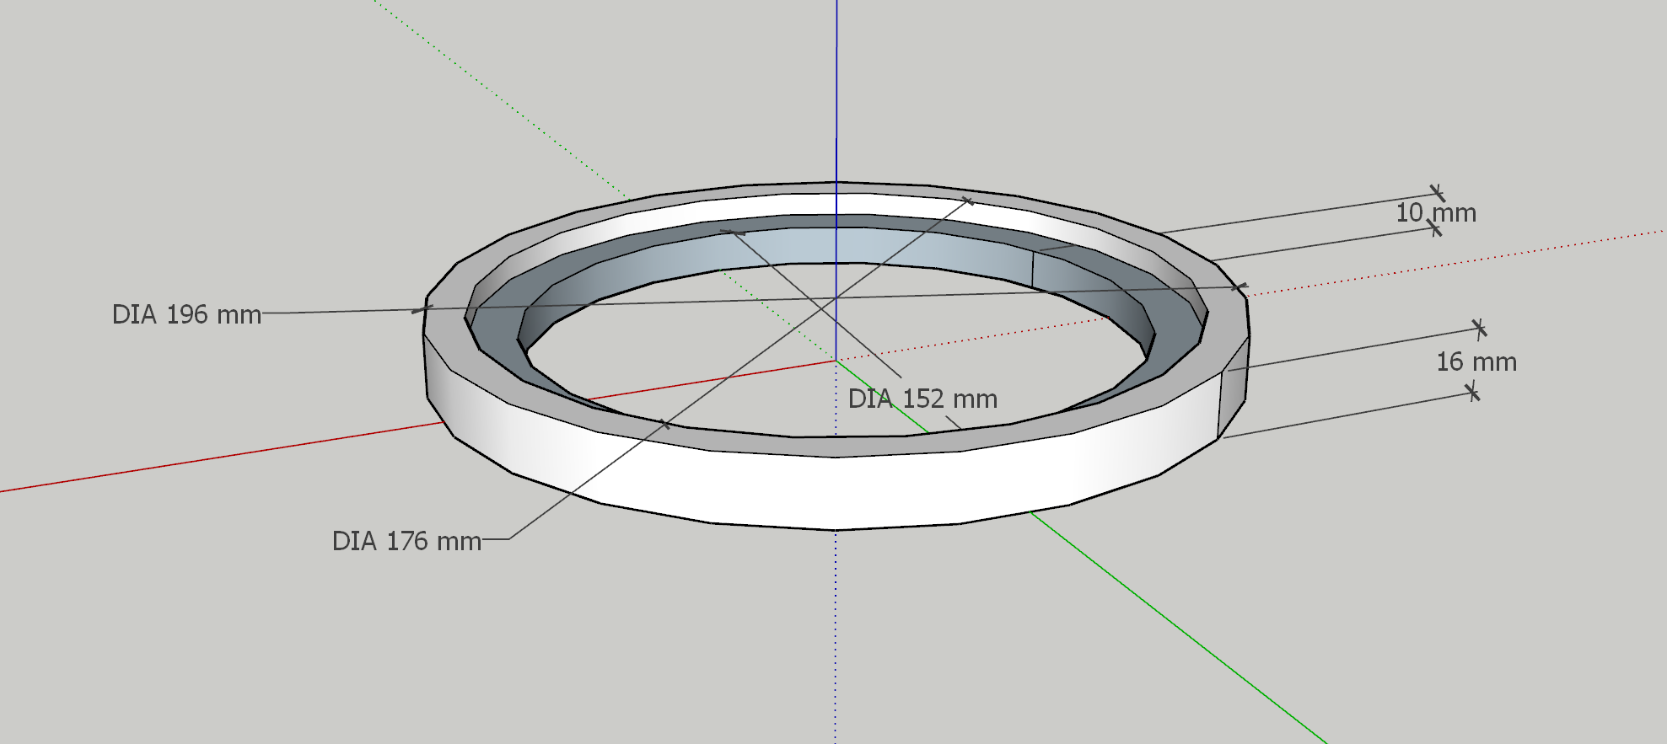Click the solid blue vertical axis line
This screenshot has height=744, width=1667.
point(836,84)
